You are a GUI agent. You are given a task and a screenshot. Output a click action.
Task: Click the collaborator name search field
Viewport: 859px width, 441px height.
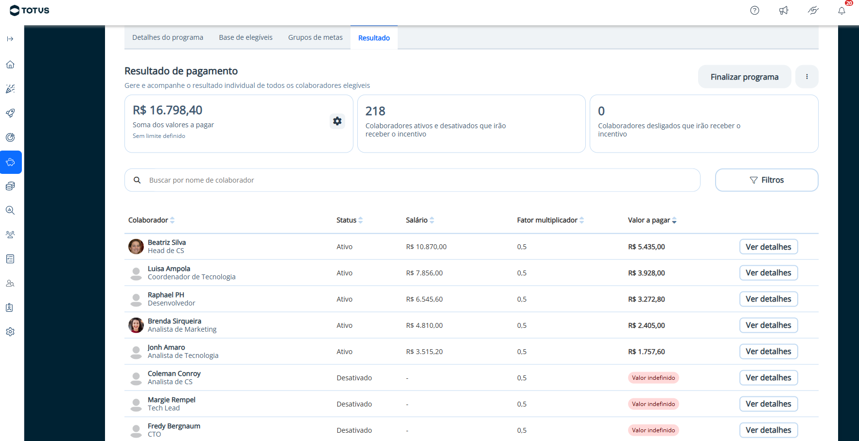click(x=418, y=180)
